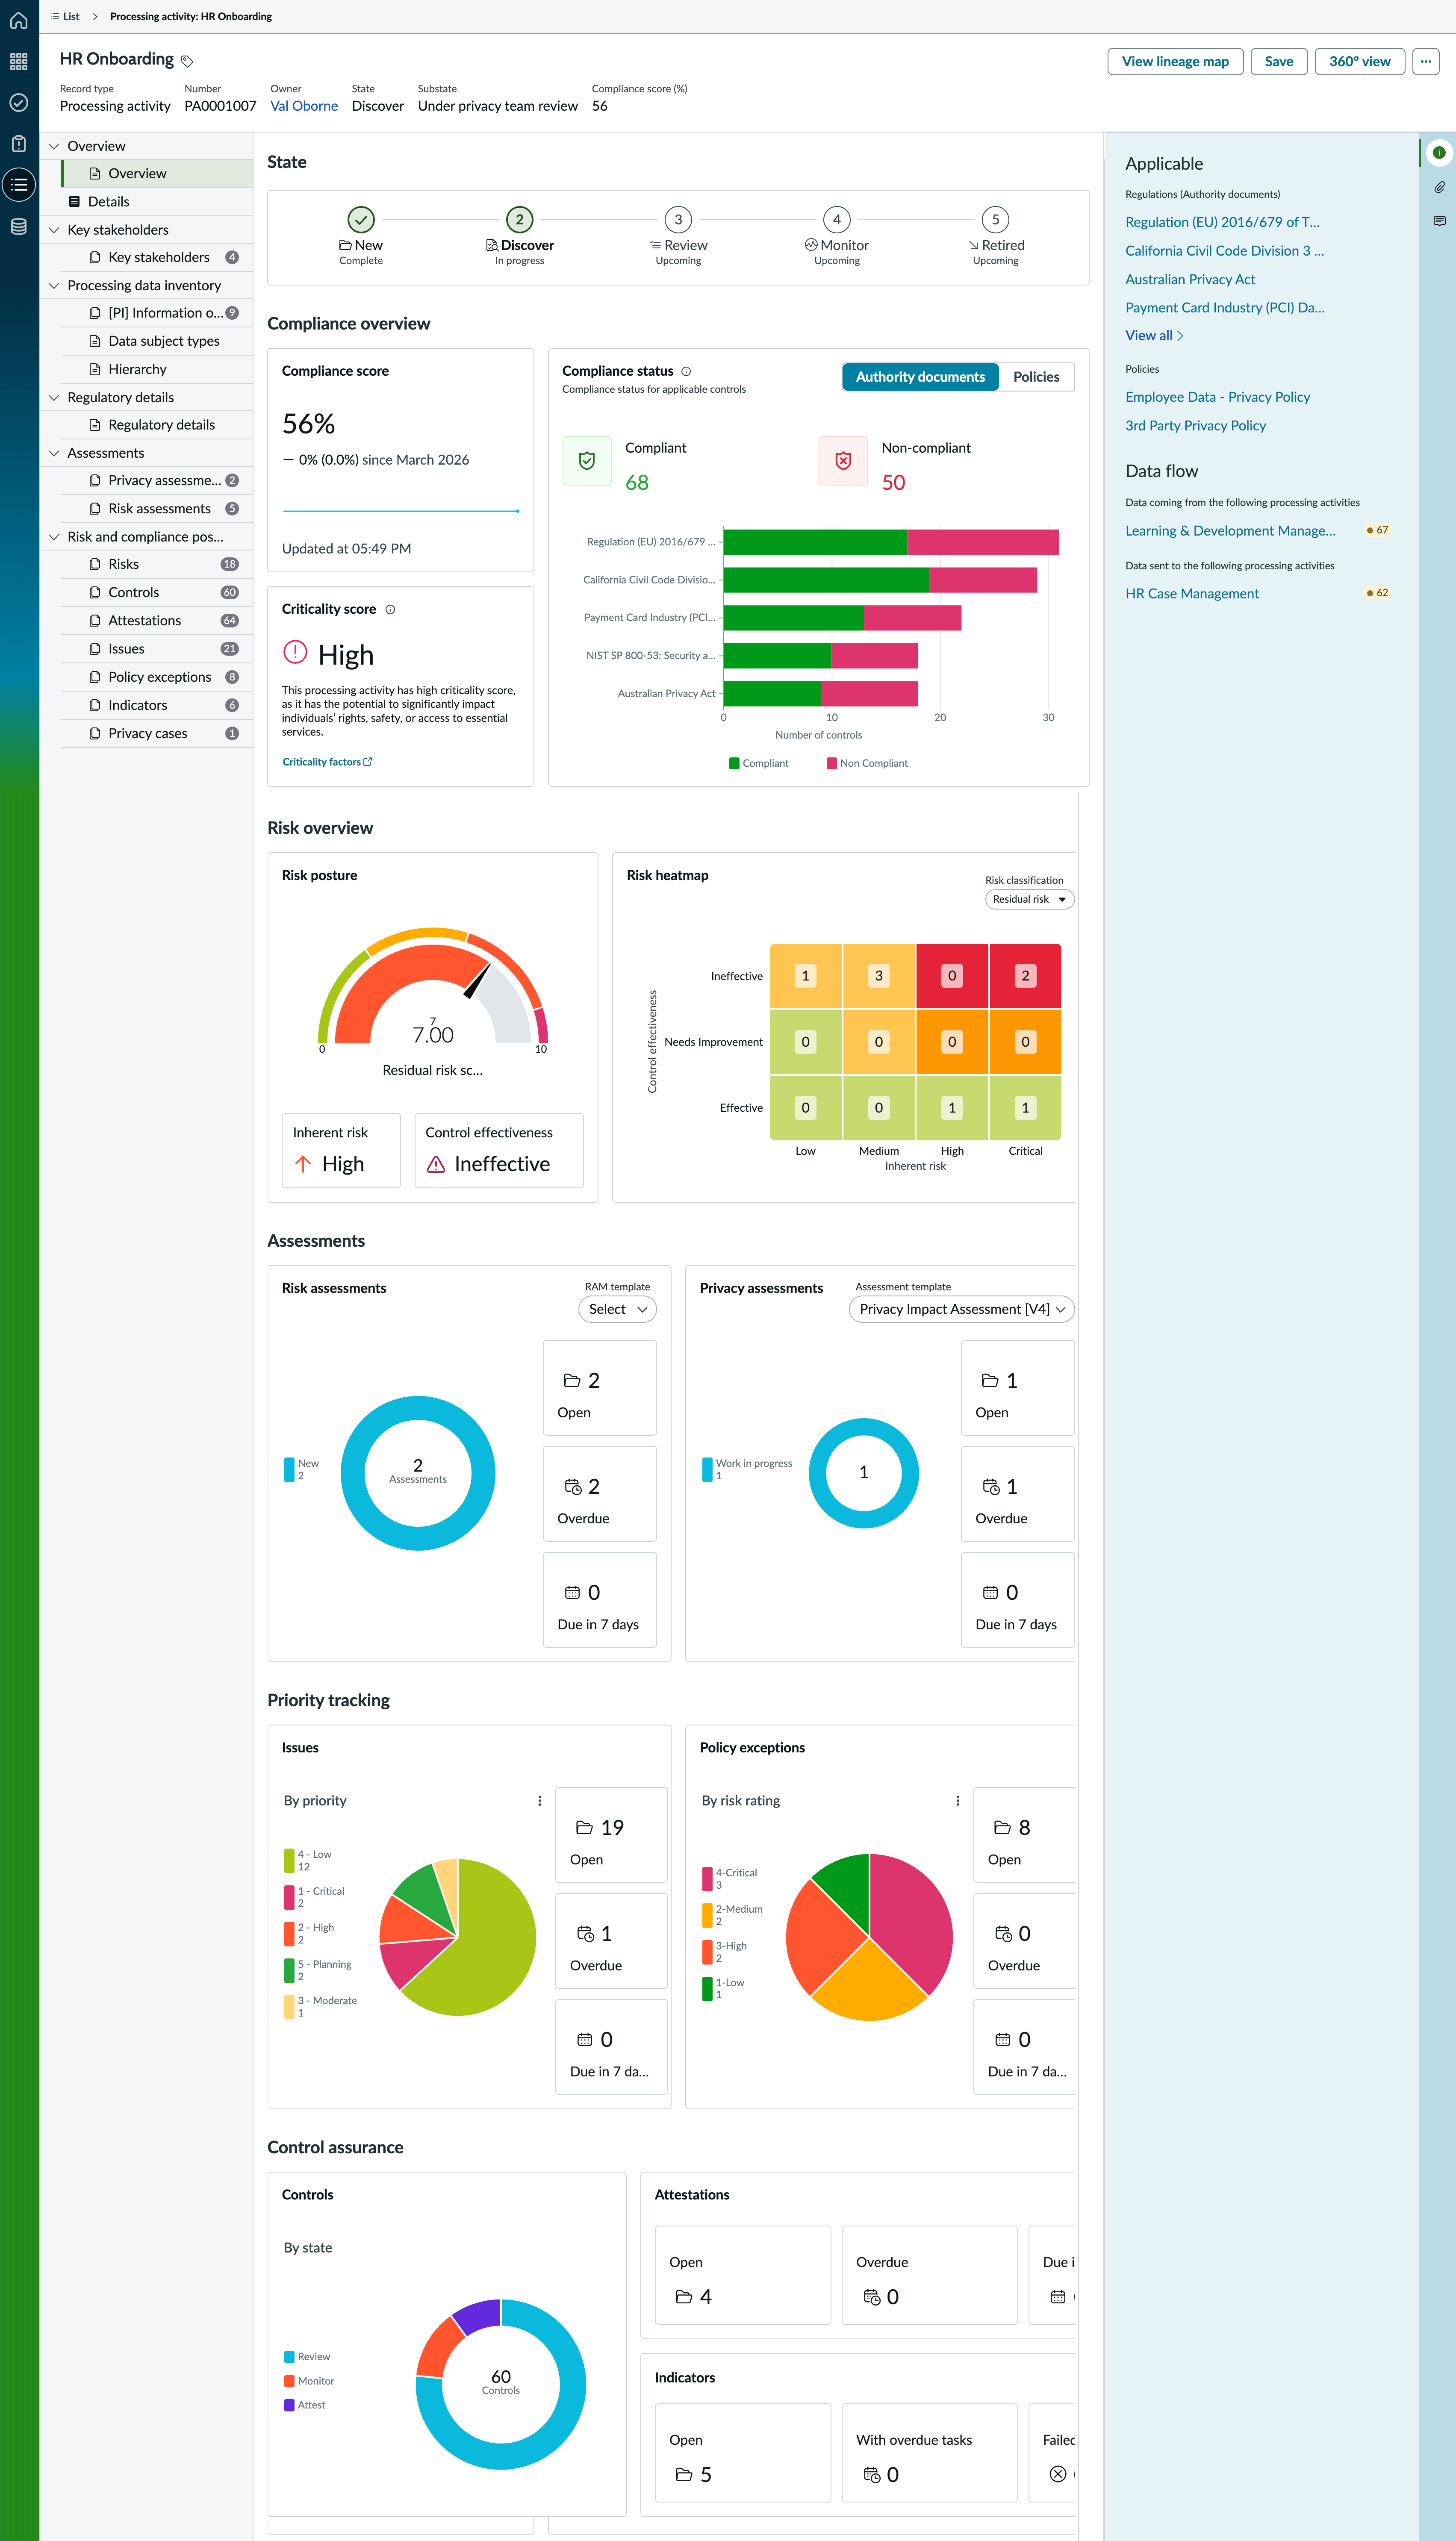Toggle Attest legend in Controls chart
1456x2541 pixels.
coord(305,2405)
